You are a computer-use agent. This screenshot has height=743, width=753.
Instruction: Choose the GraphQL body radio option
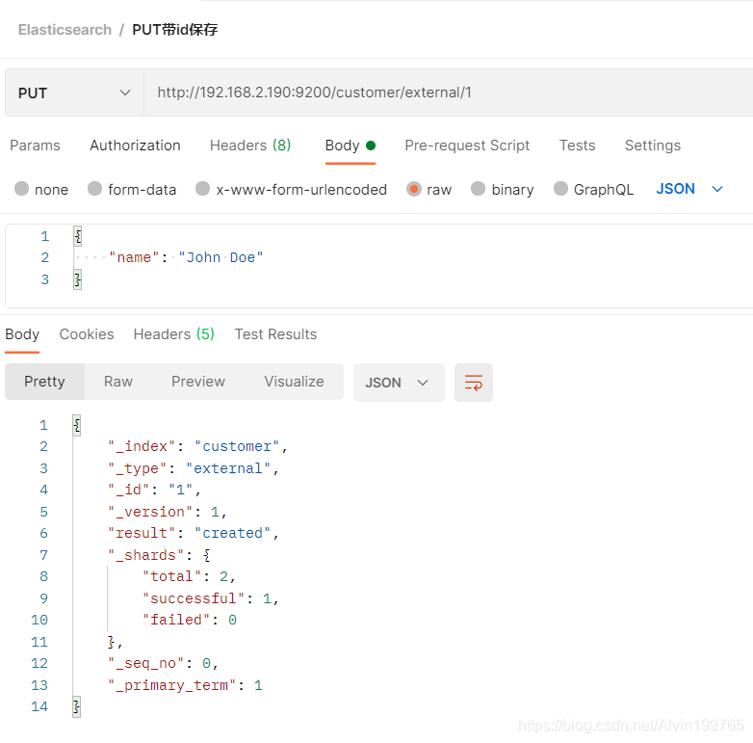pos(561,188)
